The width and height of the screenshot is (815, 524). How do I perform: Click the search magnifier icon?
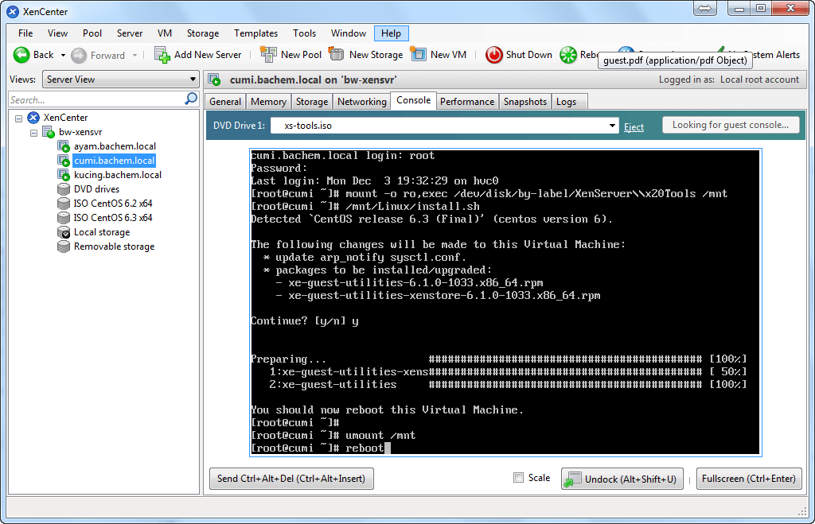click(x=191, y=99)
